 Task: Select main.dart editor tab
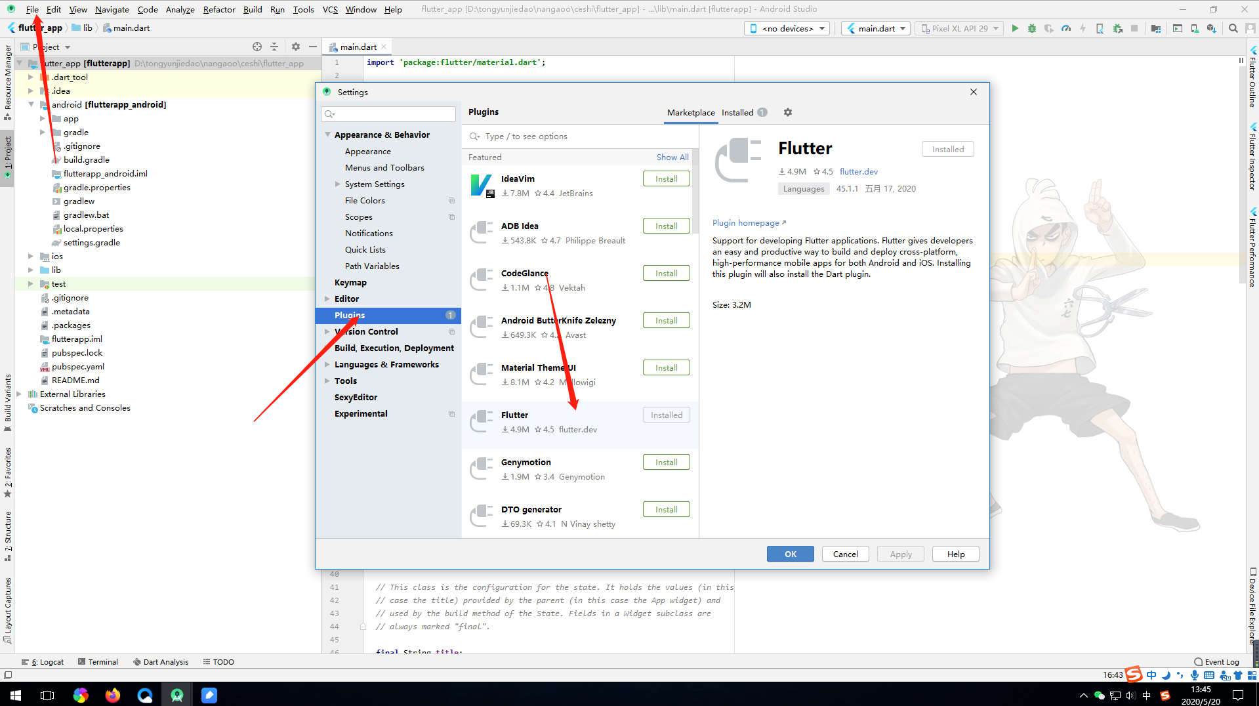point(358,47)
